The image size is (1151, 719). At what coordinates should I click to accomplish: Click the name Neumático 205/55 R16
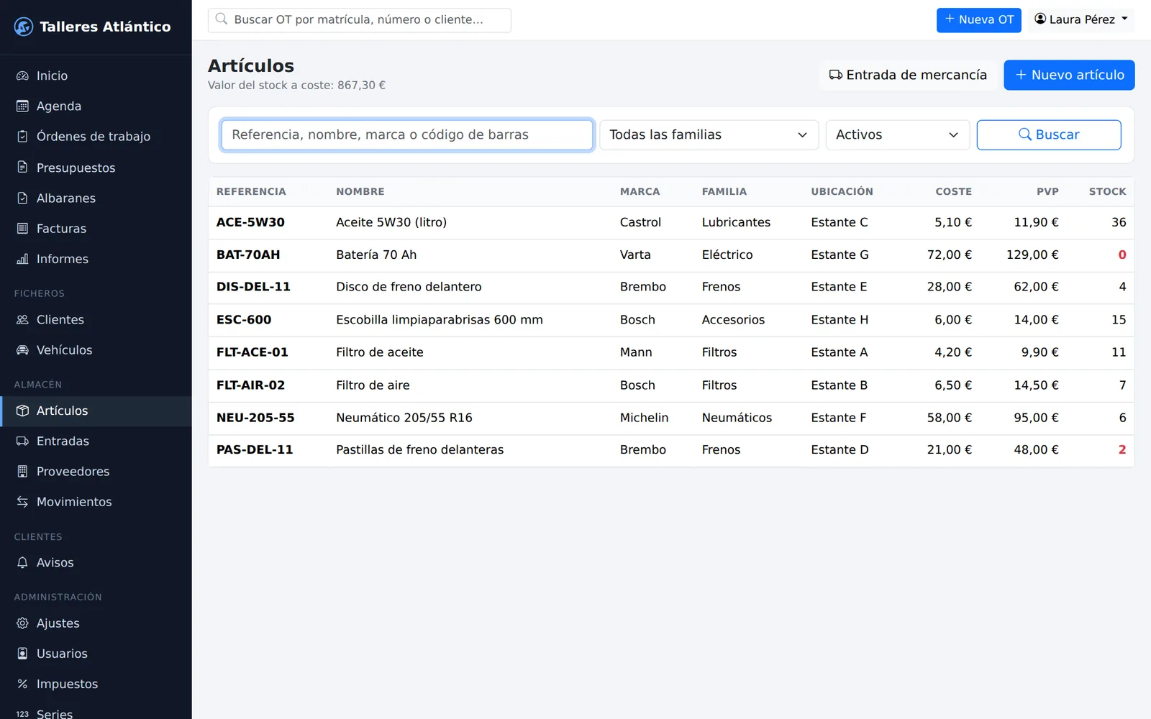click(x=404, y=418)
